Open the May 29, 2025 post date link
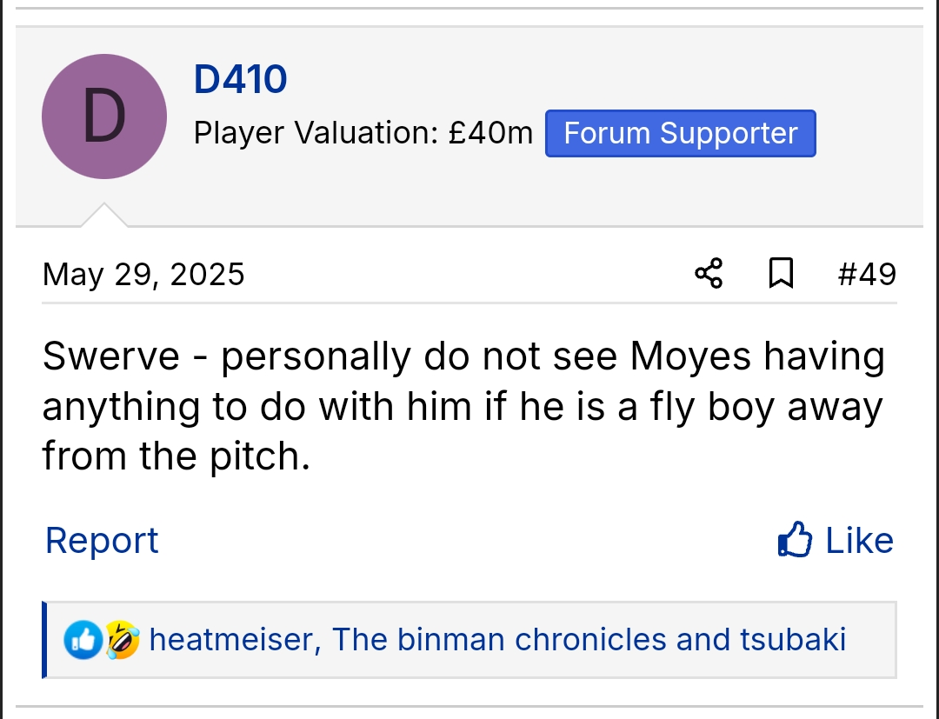Image resolution: width=939 pixels, height=719 pixels. [x=143, y=275]
